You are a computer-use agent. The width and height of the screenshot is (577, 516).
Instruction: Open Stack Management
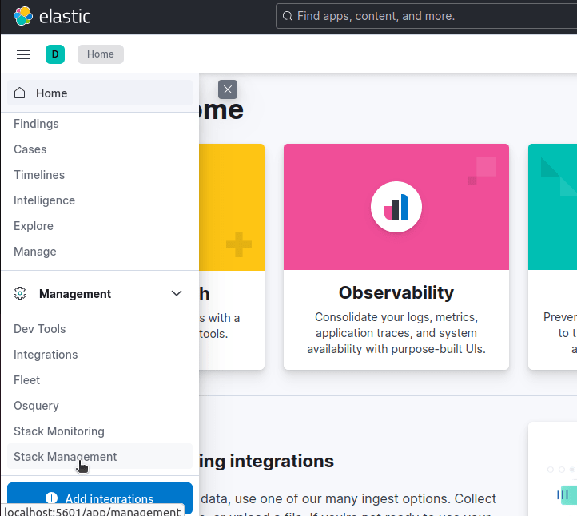point(100,457)
